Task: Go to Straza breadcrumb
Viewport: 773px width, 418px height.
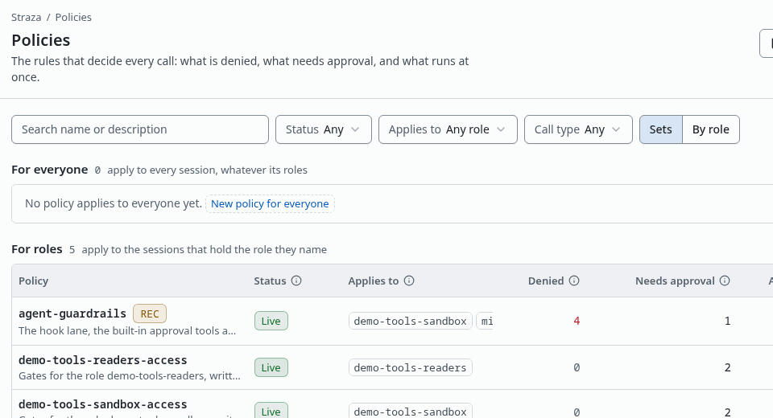Action: [x=26, y=17]
